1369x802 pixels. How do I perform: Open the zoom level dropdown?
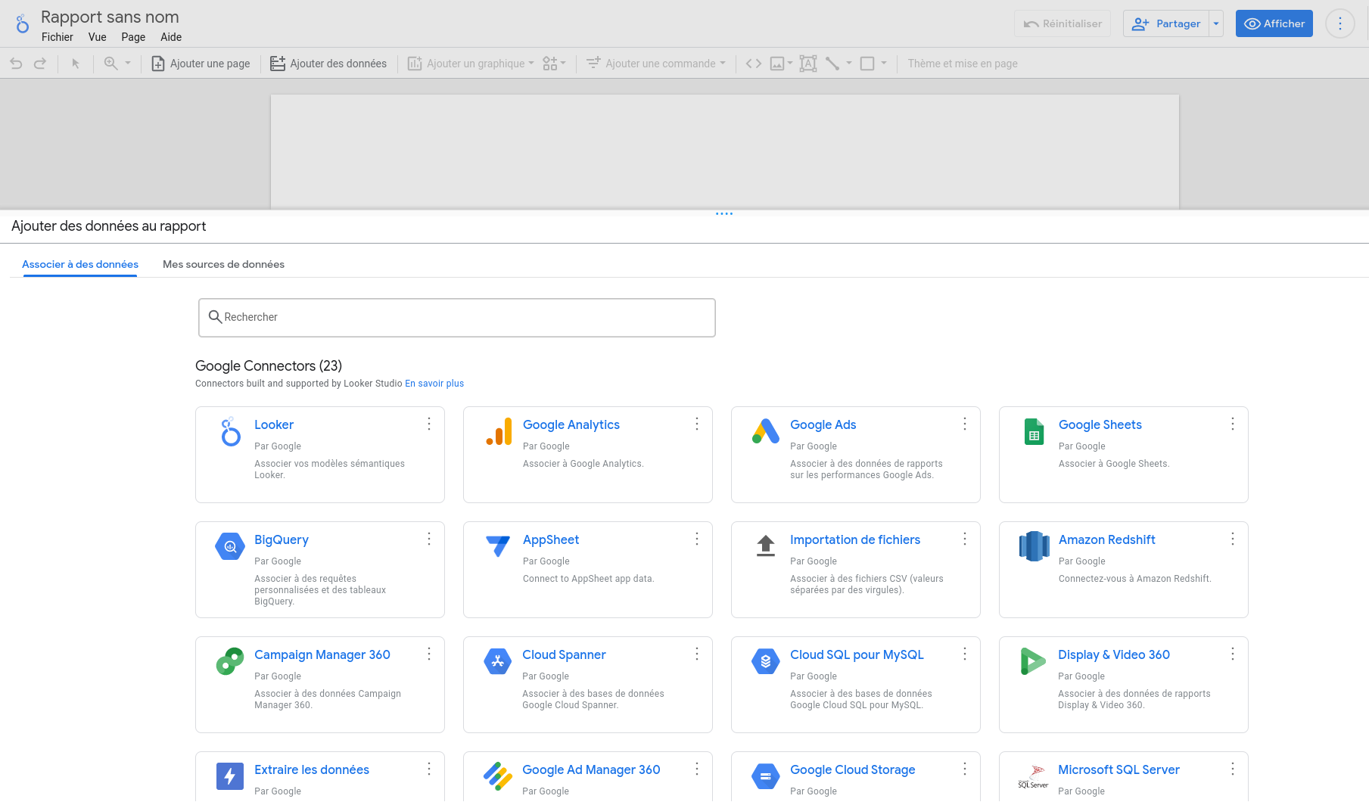coord(128,64)
